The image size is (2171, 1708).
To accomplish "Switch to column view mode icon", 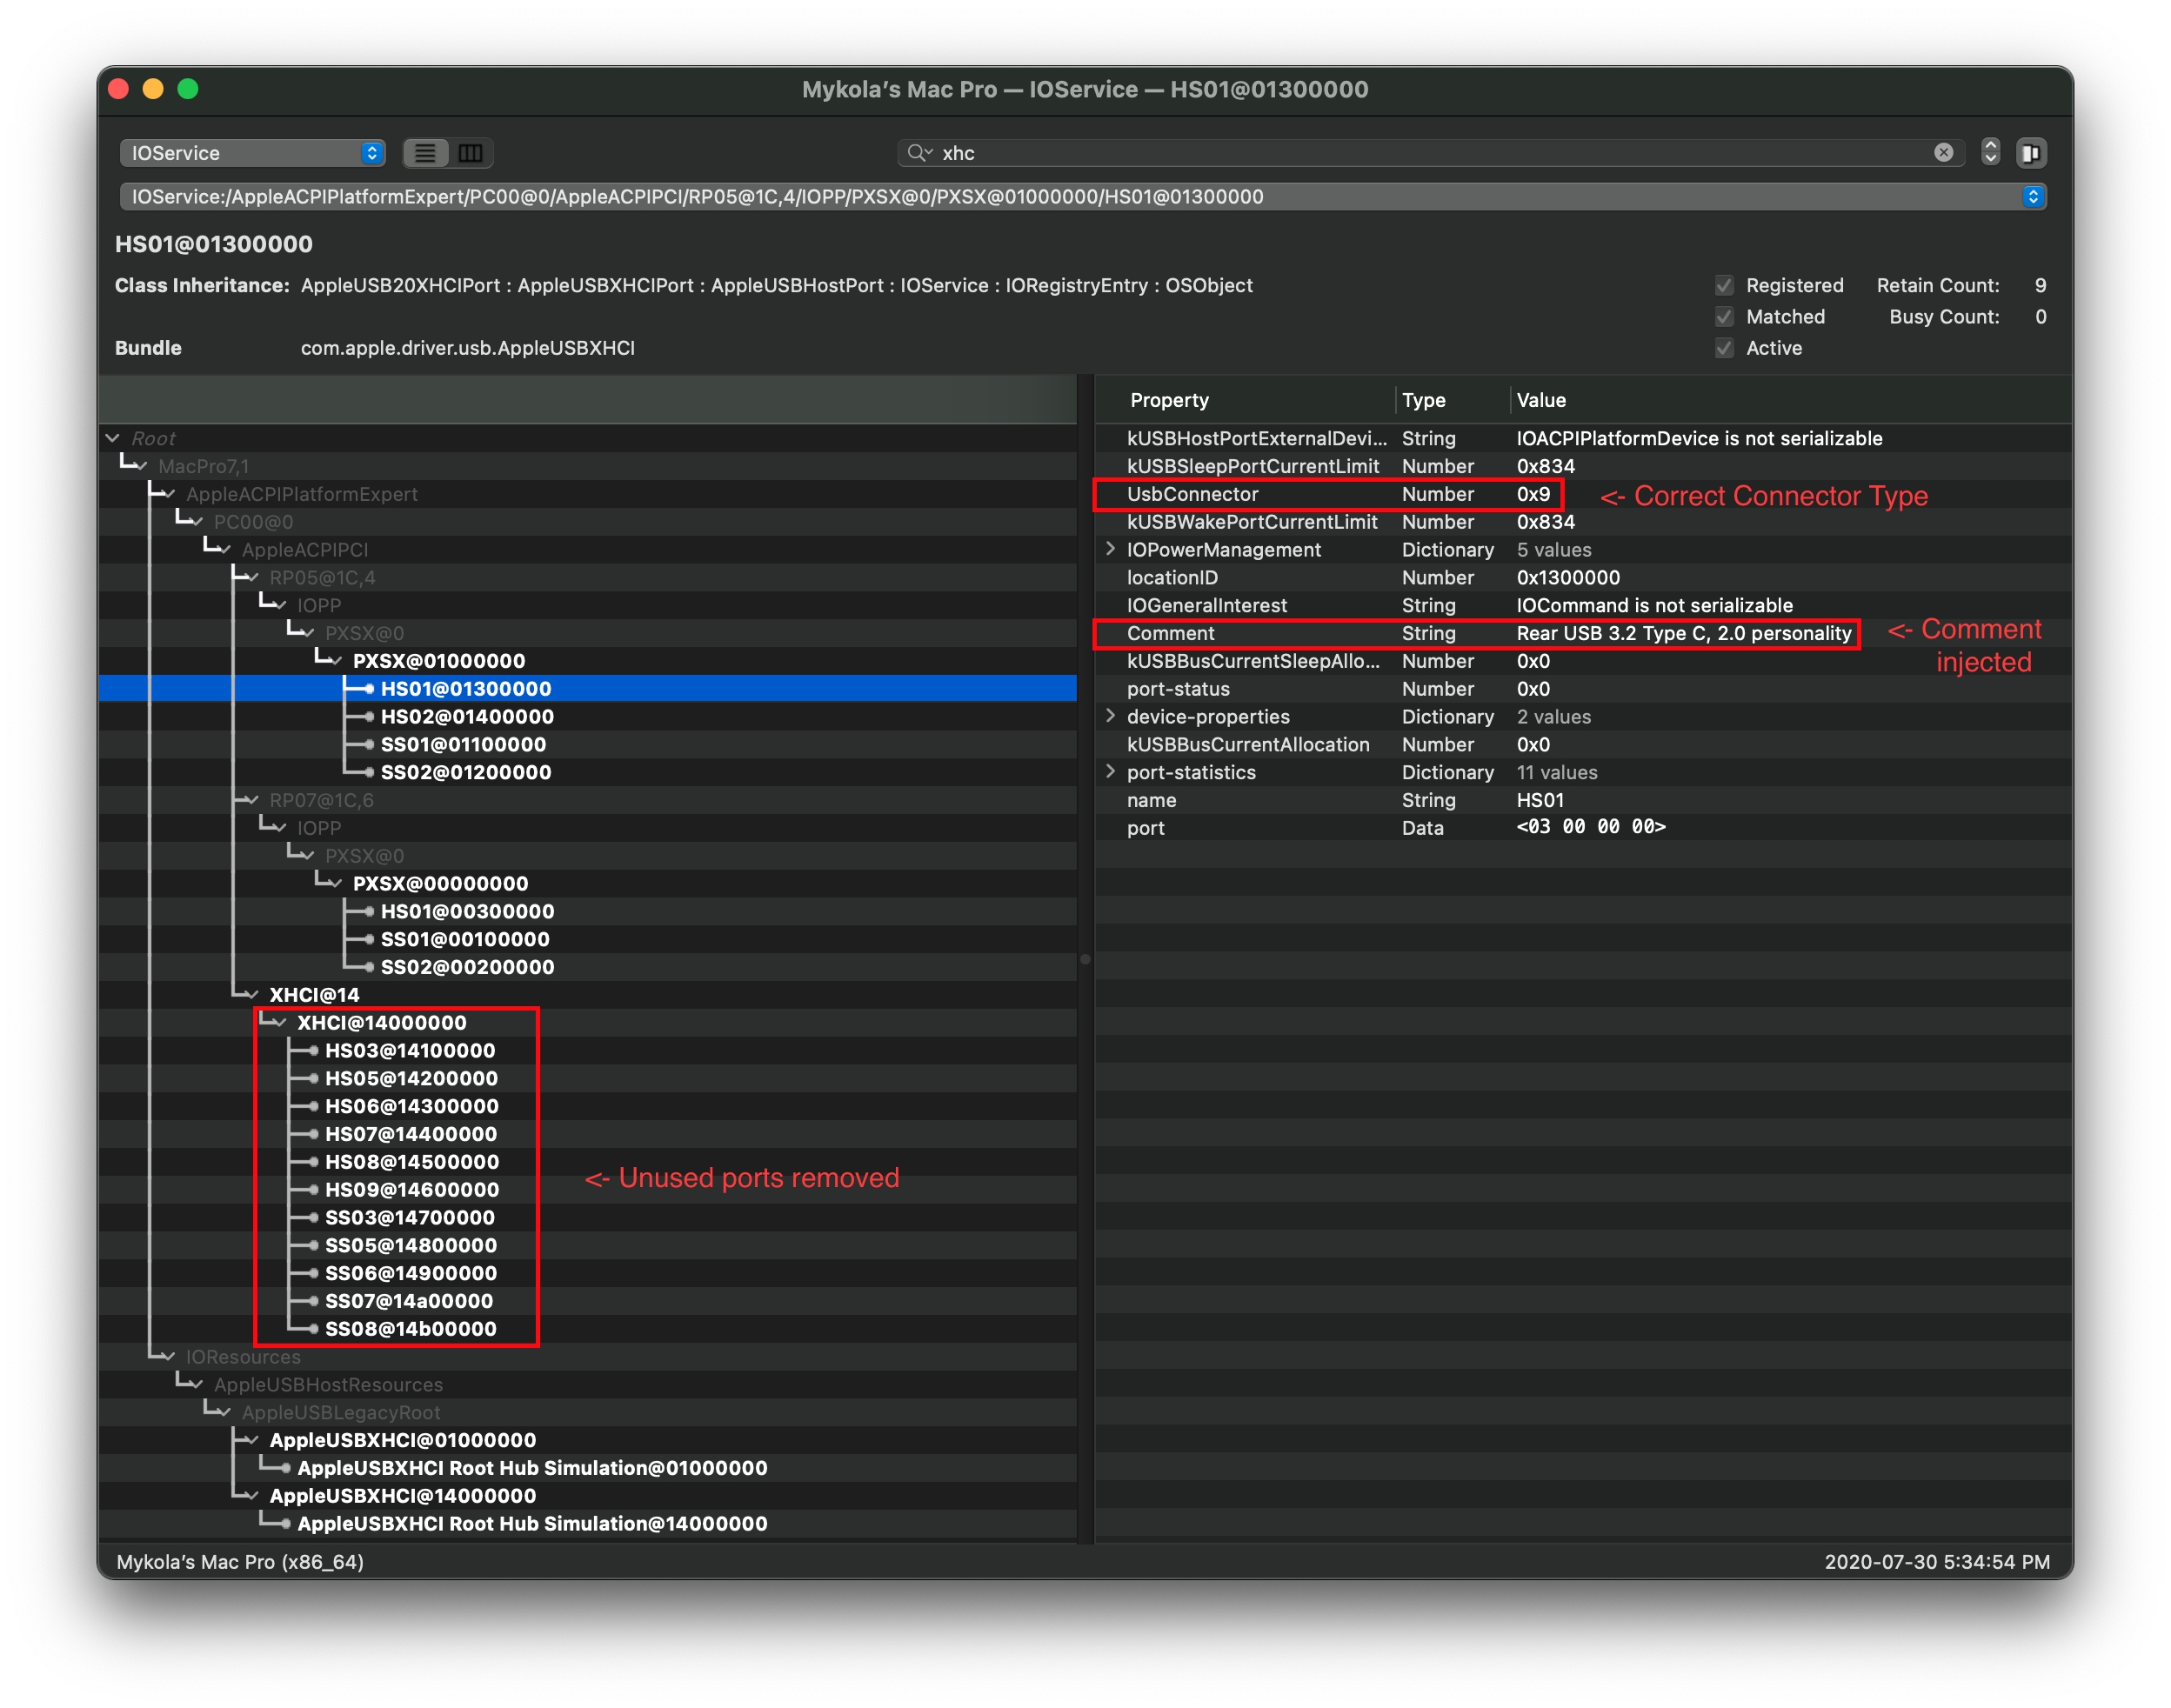I will [x=470, y=153].
